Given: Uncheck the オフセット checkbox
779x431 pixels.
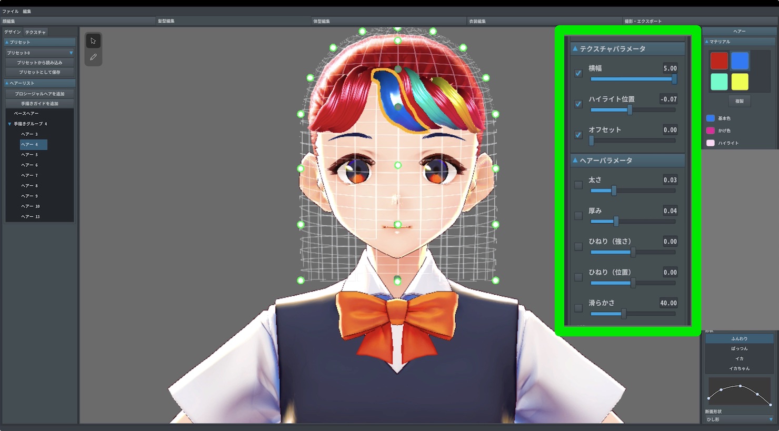Looking at the screenshot, I should (578, 135).
